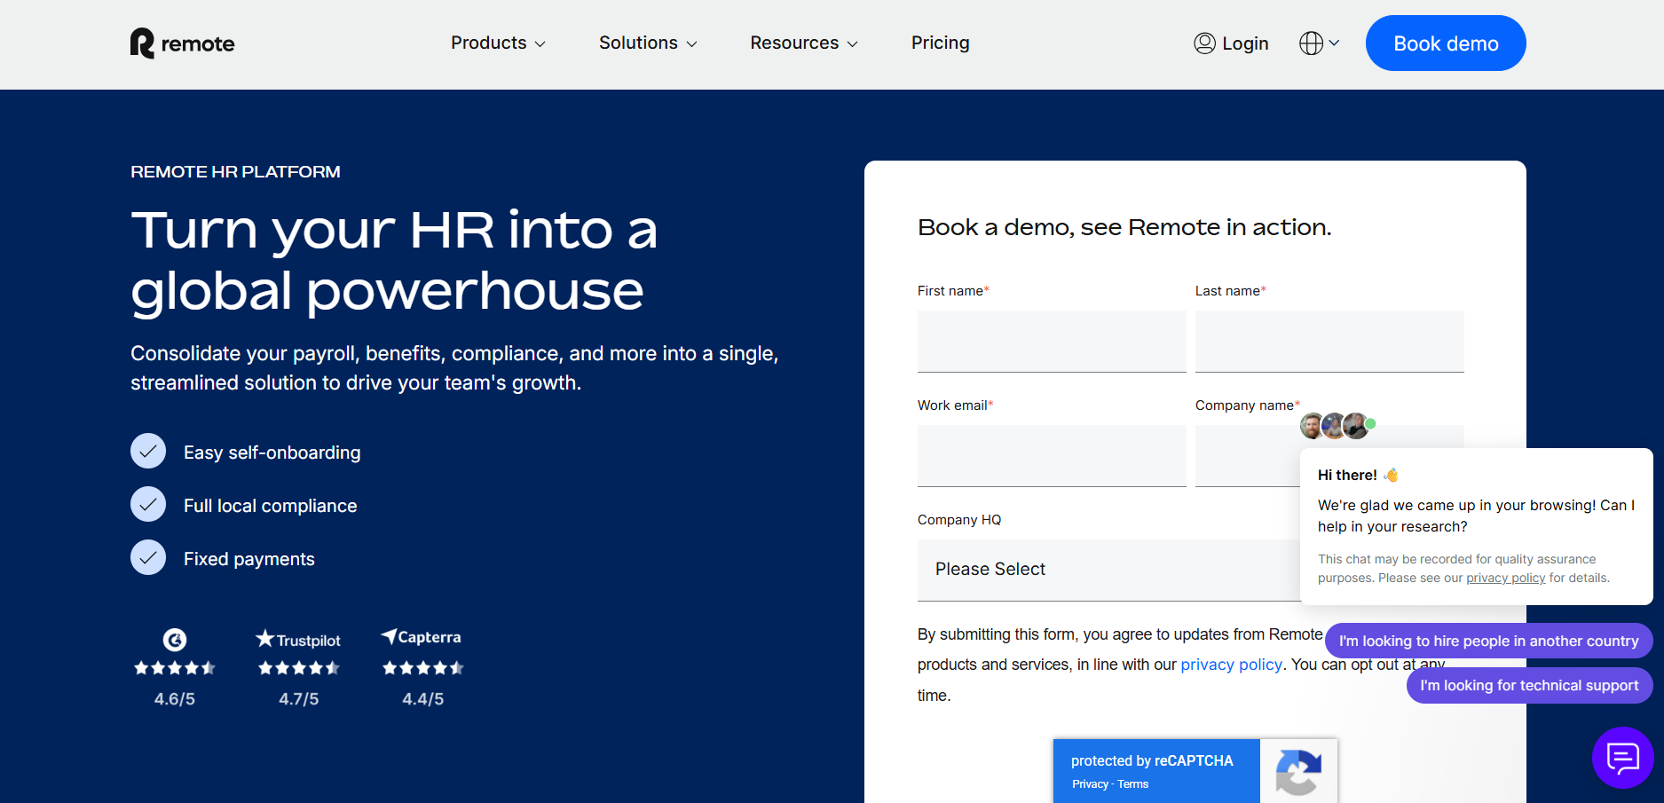Focus the Work email field
1664x803 pixels.
coord(1052,456)
